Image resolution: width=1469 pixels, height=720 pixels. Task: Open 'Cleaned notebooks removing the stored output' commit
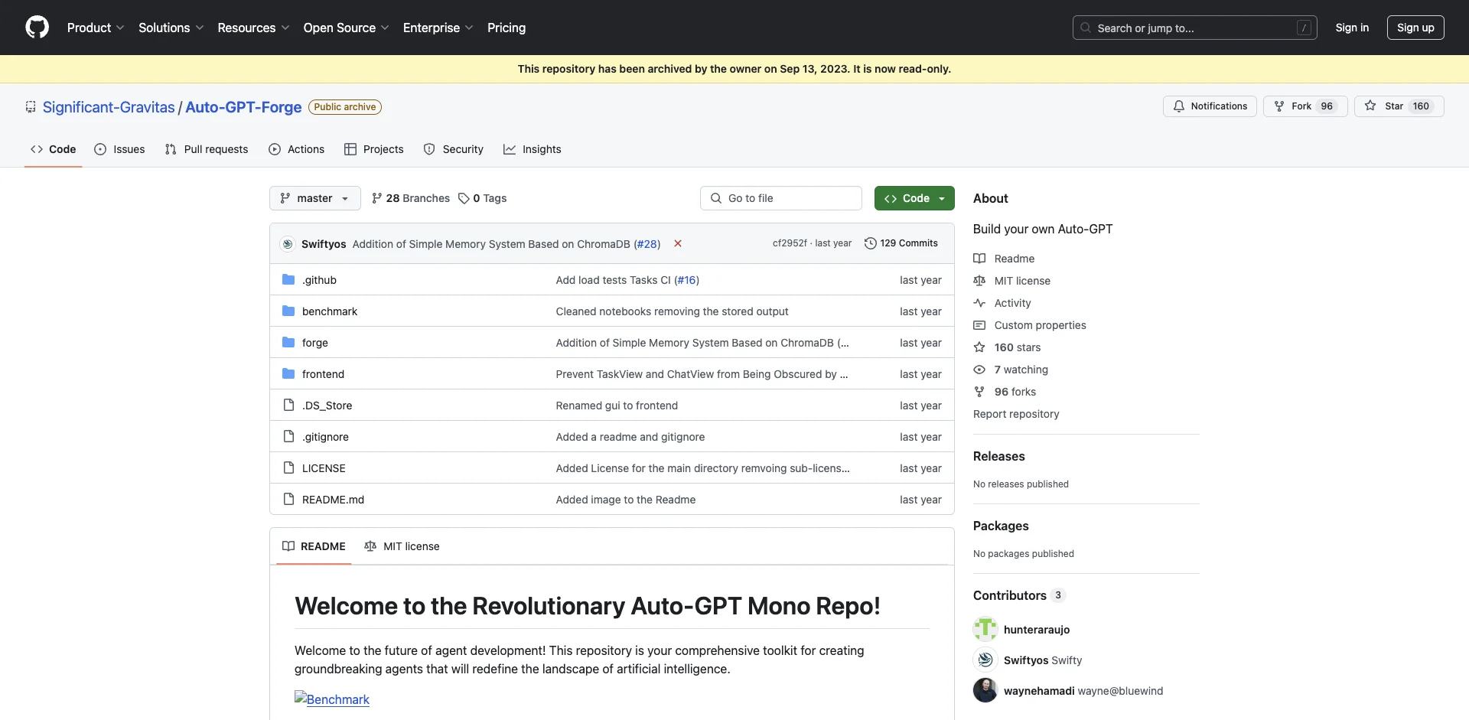tap(672, 311)
